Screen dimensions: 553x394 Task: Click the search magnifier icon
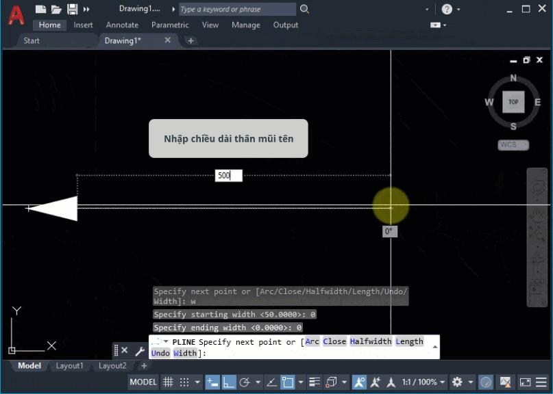(304, 10)
